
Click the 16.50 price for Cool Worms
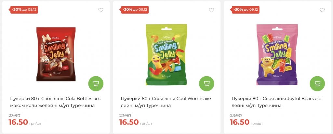tap(129, 122)
